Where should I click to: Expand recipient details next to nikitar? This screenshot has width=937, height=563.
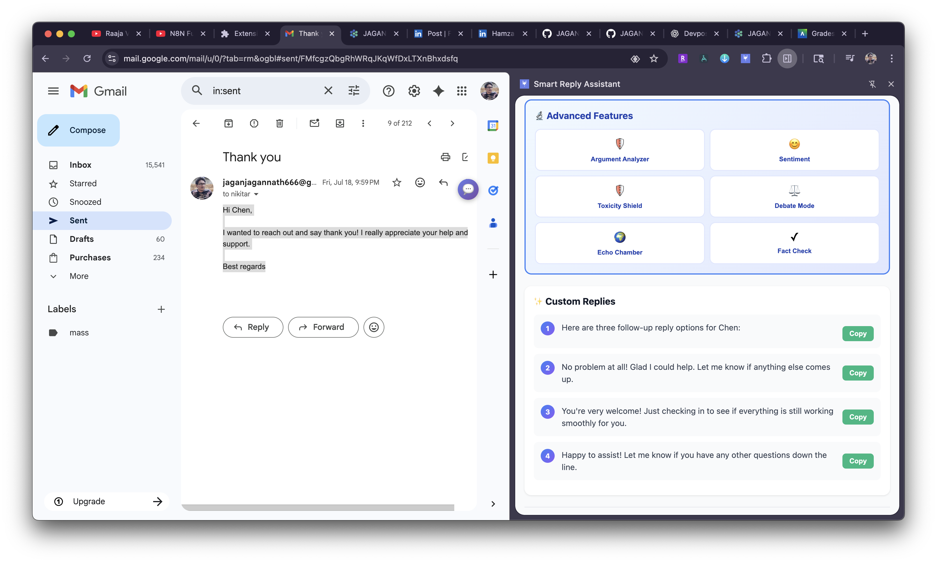click(256, 194)
